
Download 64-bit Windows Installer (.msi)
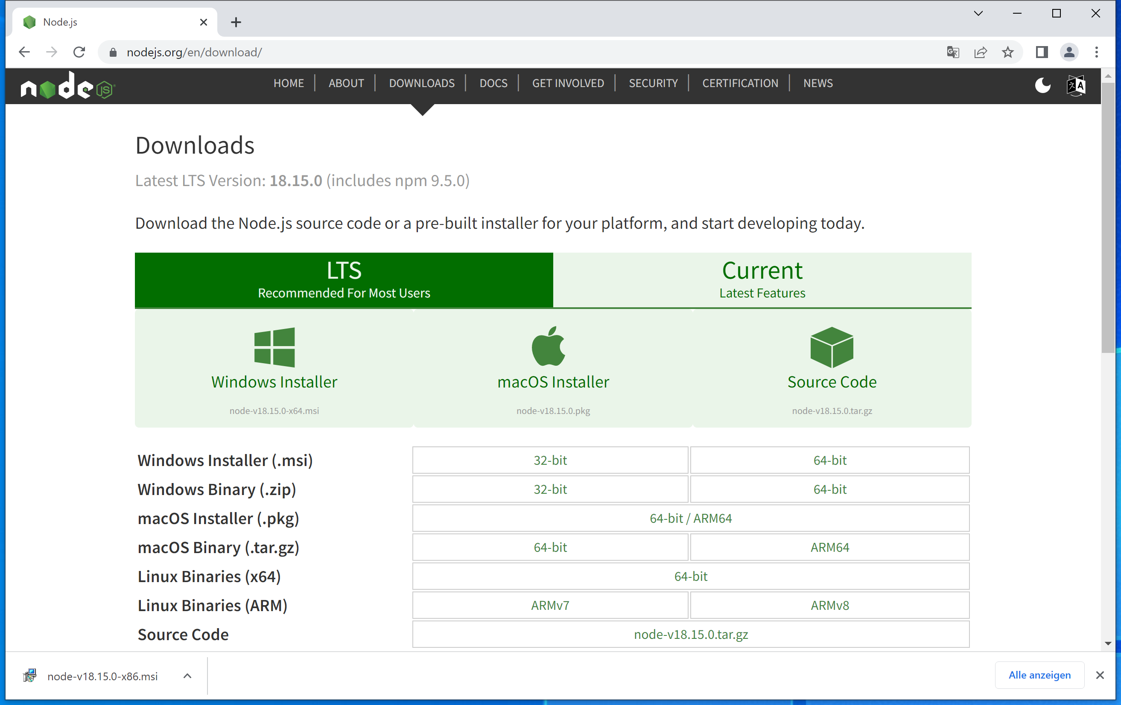point(829,460)
